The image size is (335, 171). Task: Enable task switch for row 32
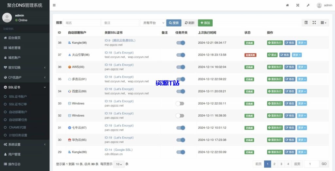[x=180, y=116]
